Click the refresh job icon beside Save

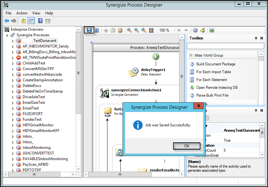(97, 30)
